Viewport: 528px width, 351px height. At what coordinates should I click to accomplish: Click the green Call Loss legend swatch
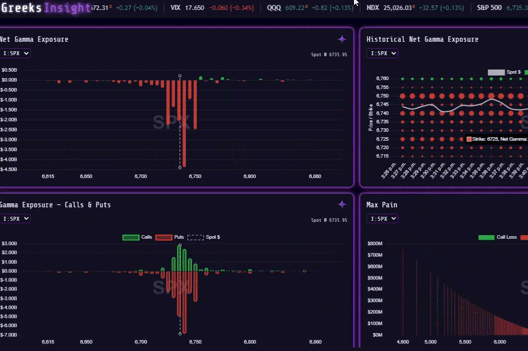click(x=486, y=237)
